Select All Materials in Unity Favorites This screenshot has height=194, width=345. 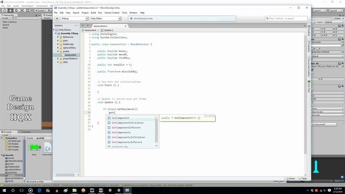tap(13, 141)
